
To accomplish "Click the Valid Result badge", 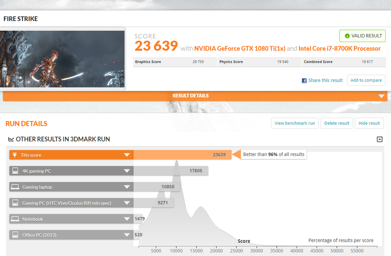I will [362, 36].
